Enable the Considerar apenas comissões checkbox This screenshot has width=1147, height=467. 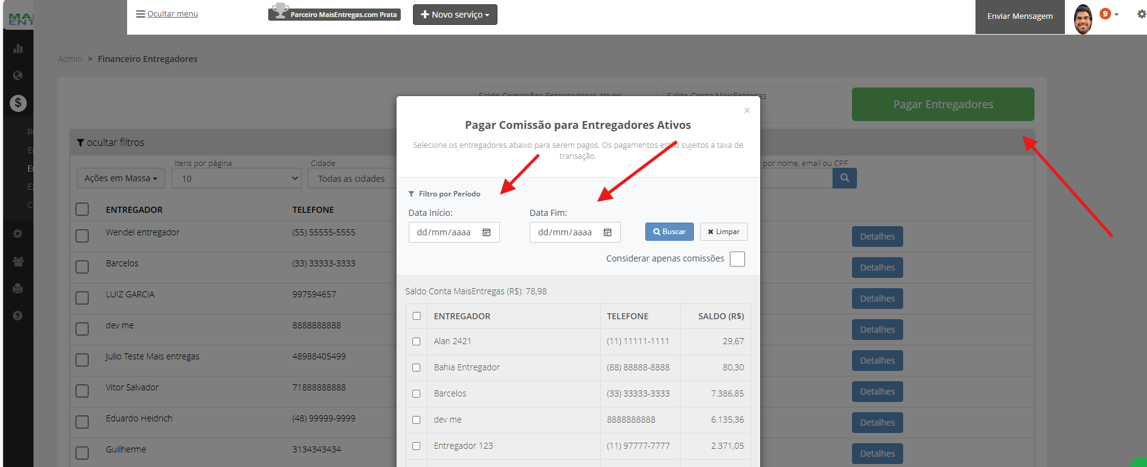coord(737,259)
